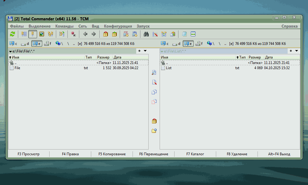The image size is (308, 185).
Task: Select drive c in the left drive bar
Action: tap(13, 44)
